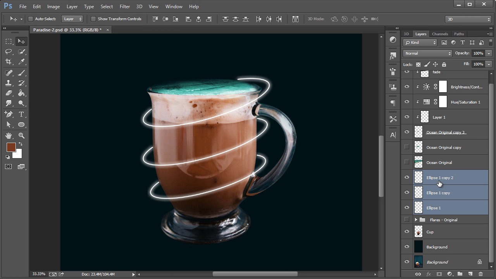The image size is (496, 279).
Task: Select the Ocean Original copy 3 layer
Action: (x=446, y=132)
